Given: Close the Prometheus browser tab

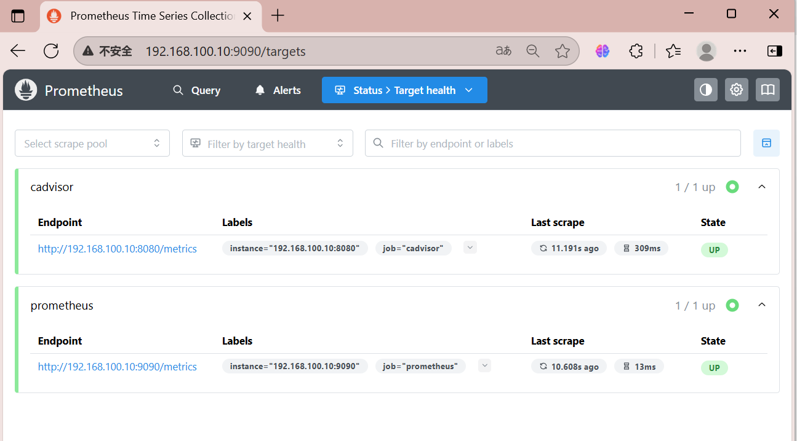Looking at the screenshot, I should point(247,16).
